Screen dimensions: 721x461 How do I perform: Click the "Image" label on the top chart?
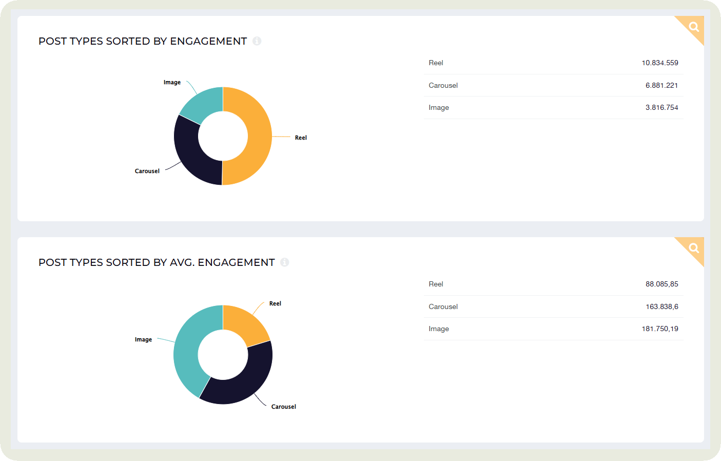click(171, 82)
